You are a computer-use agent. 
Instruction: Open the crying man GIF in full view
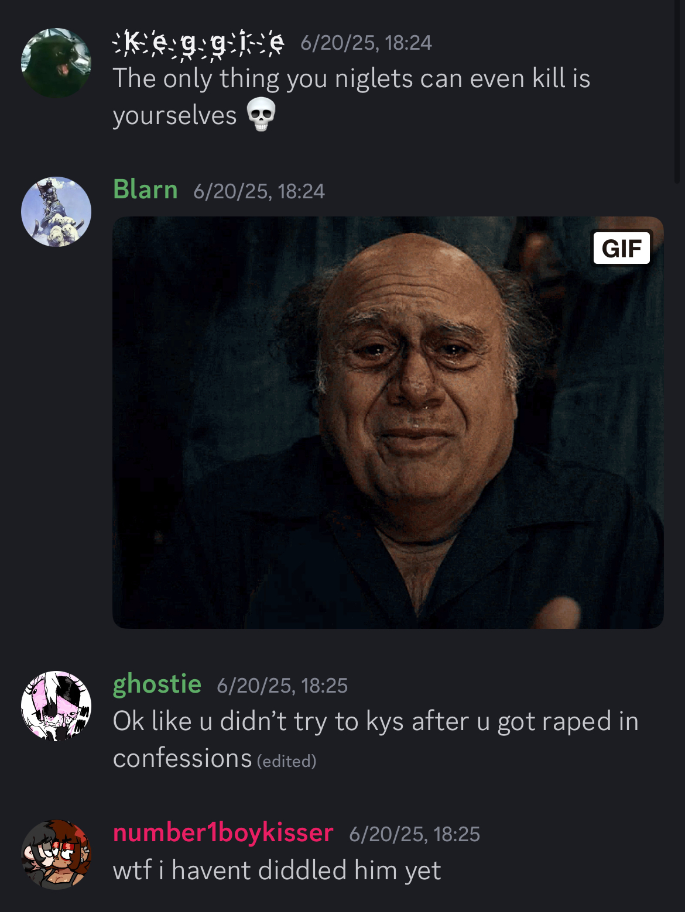388,422
